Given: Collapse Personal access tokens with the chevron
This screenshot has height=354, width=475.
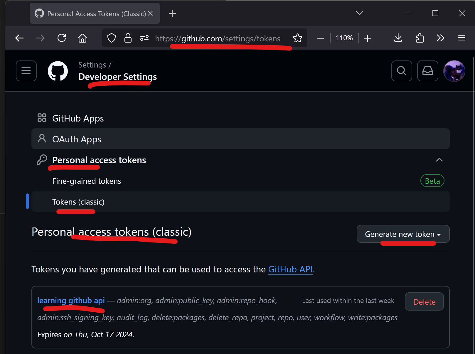Looking at the screenshot, I should 439,160.
